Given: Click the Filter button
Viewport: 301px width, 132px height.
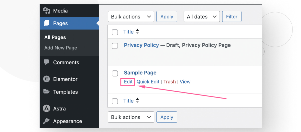Looking at the screenshot, I should [x=232, y=16].
